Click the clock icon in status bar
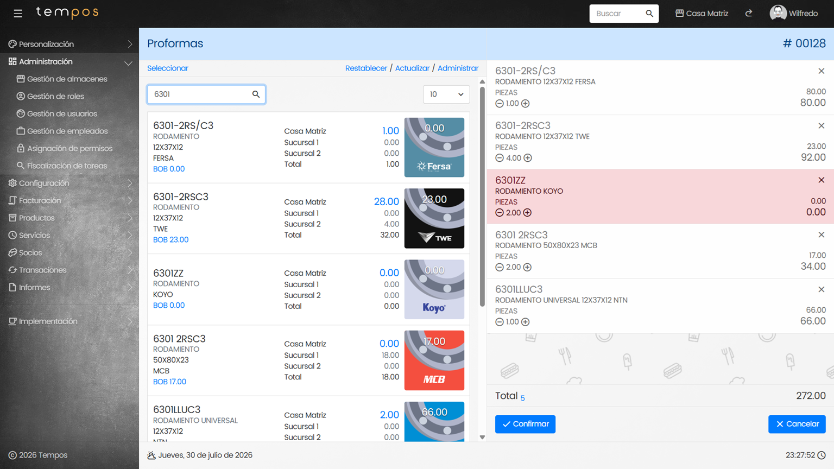The width and height of the screenshot is (834, 469). point(822,455)
